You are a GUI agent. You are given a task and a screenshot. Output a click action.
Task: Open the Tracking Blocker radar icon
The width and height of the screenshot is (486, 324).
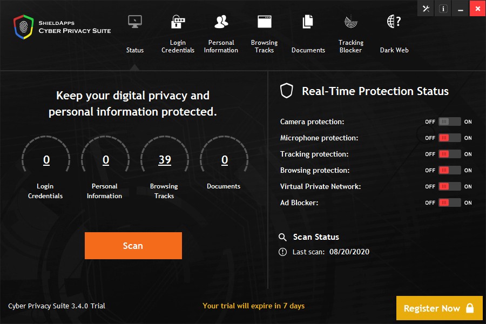351,23
